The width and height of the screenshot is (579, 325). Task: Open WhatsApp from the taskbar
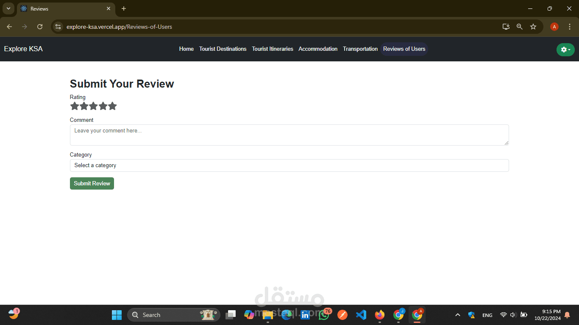pyautogui.click(x=324, y=315)
